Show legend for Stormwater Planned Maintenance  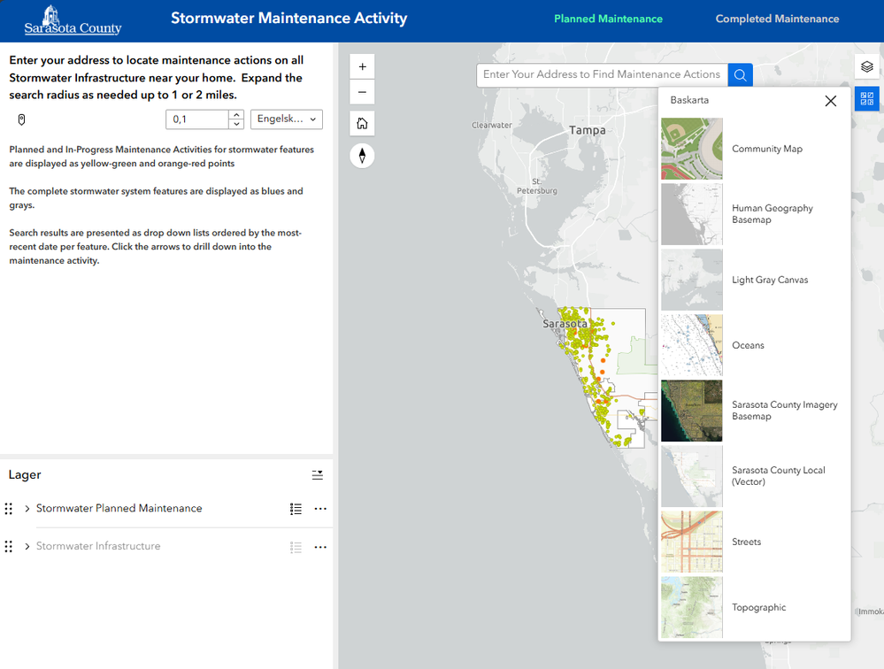(296, 509)
